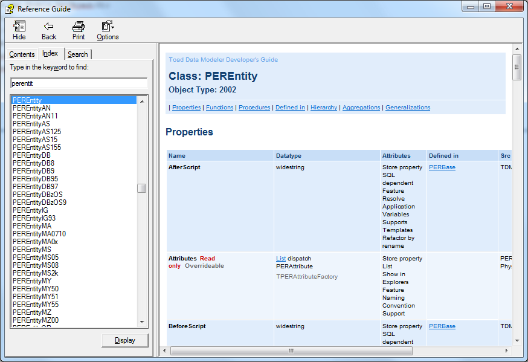Viewport: 528px width, 362px height.
Task: Select PEREntityAS155 entry
Action: tap(37, 147)
